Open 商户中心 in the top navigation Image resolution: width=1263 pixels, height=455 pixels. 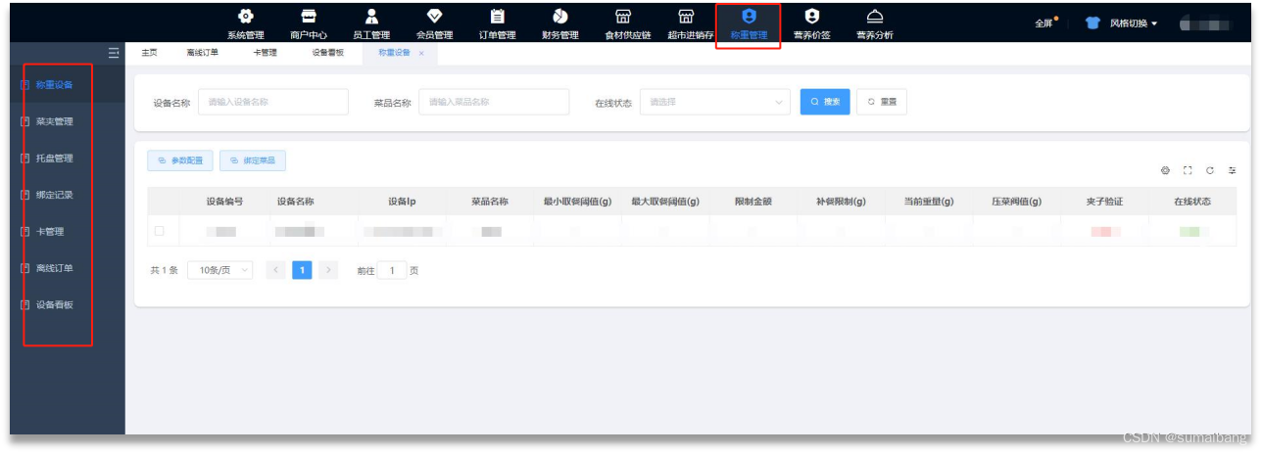[x=309, y=24]
